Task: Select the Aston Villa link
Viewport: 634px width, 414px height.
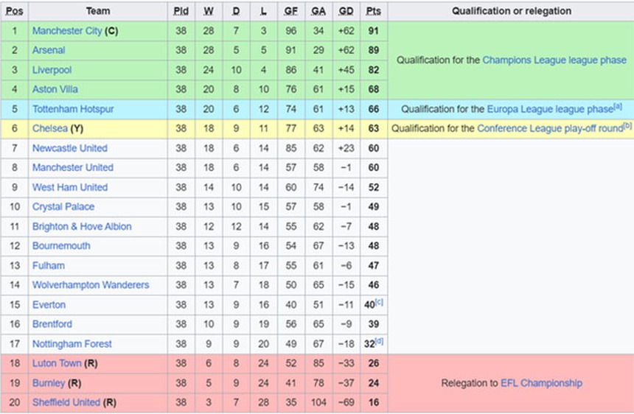Action: [x=55, y=89]
